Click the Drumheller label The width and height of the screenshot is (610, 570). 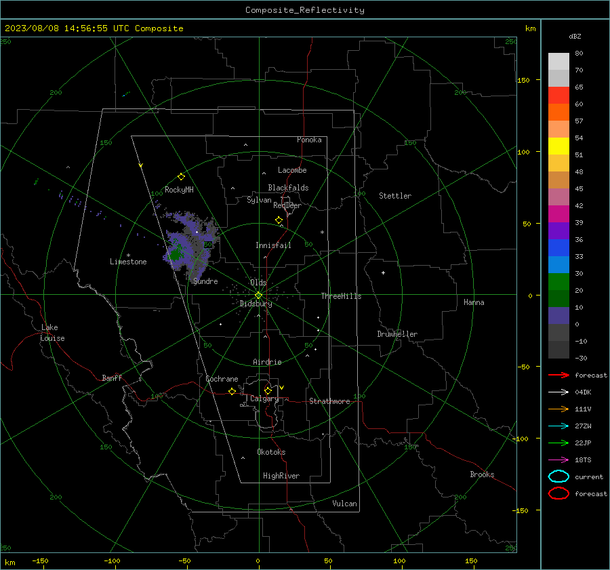[397, 334]
